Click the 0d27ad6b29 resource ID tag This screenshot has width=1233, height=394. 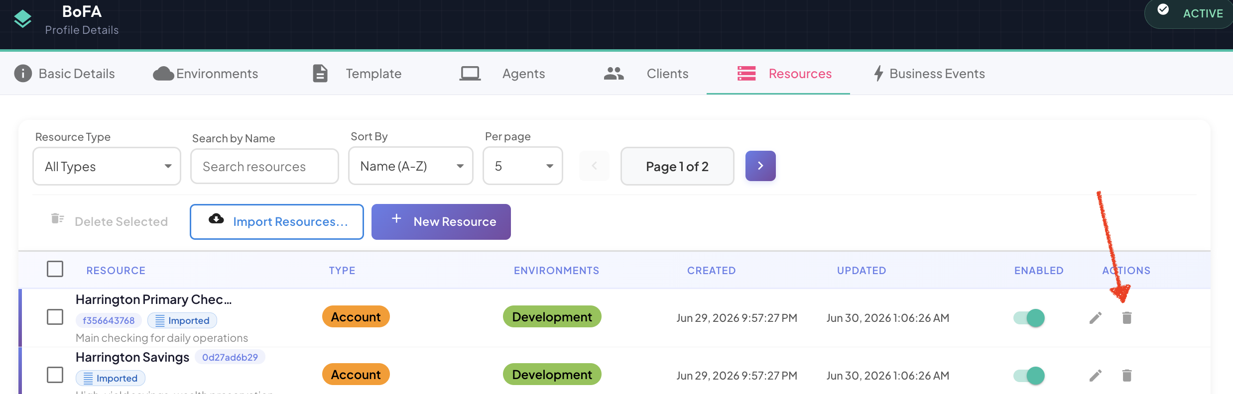coord(230,357)
